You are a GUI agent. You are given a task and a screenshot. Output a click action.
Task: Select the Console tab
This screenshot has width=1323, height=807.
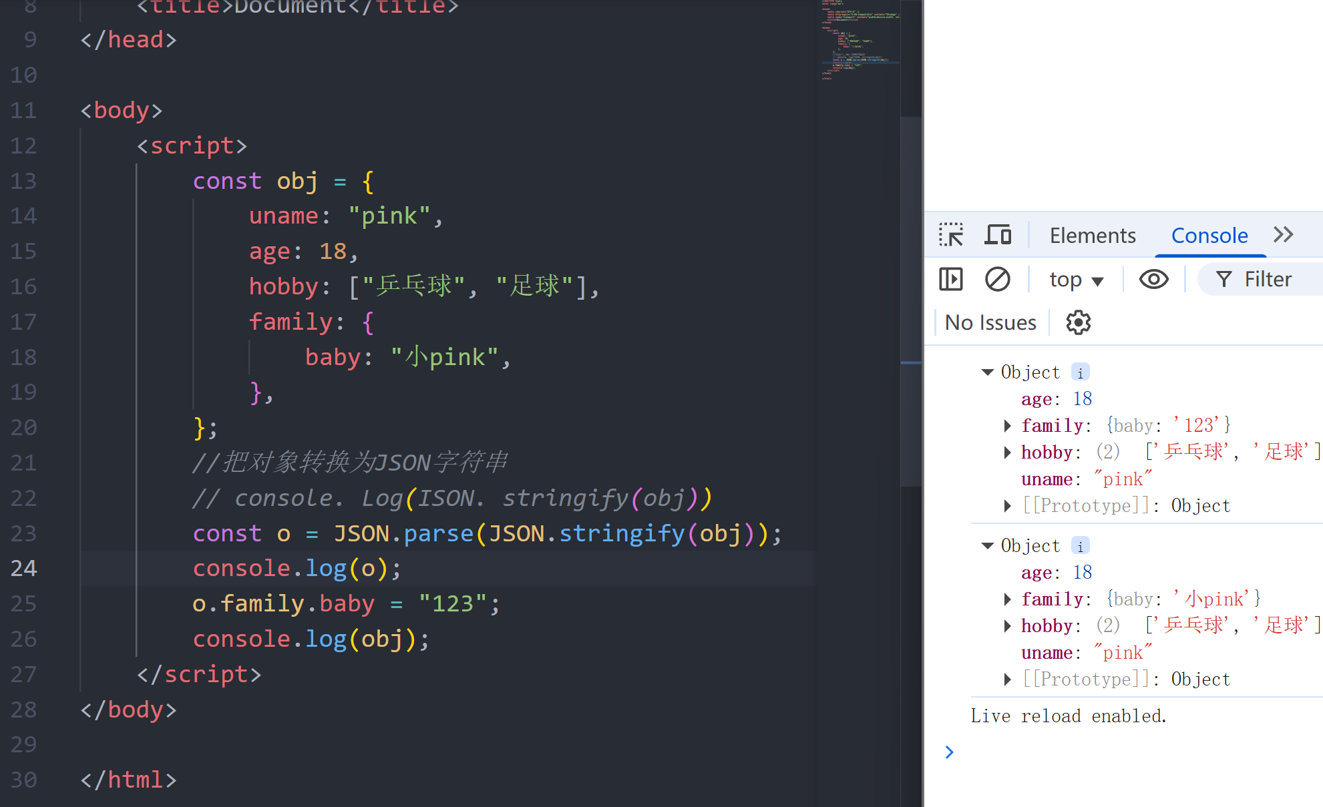[x=1209, y=236]
